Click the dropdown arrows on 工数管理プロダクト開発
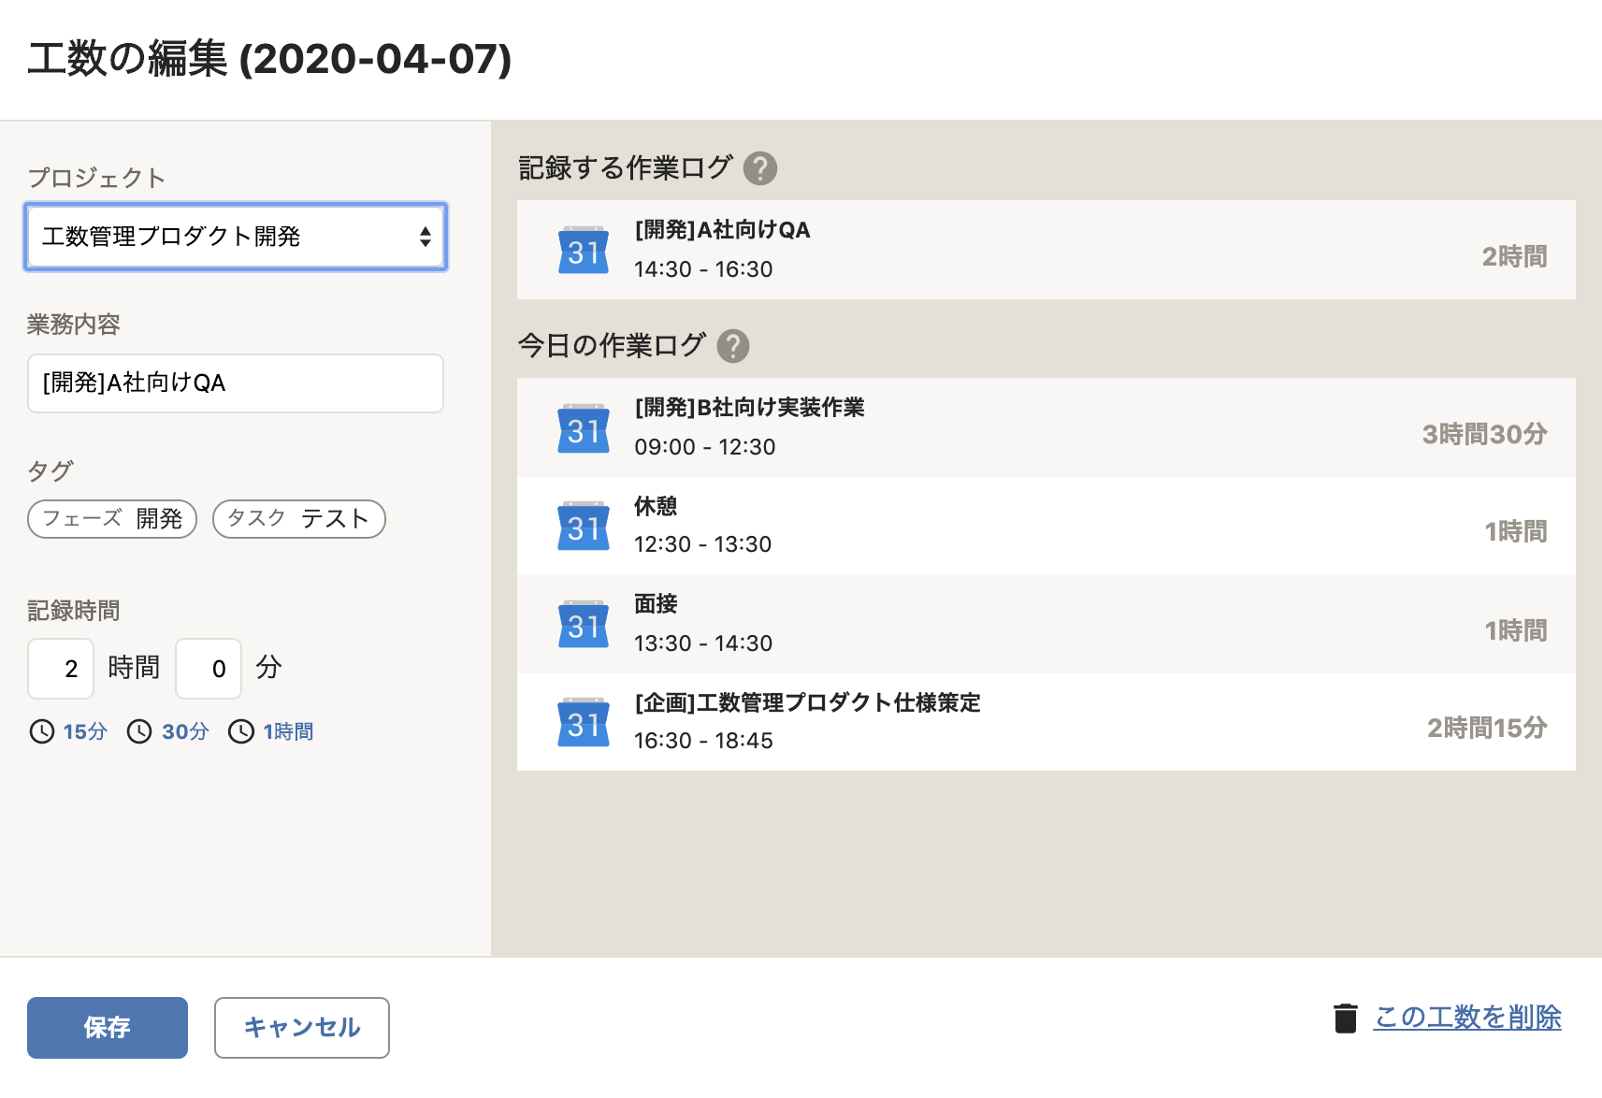Image resolution: width=1602 pixels, height=1098 pixels. [426, 237]
